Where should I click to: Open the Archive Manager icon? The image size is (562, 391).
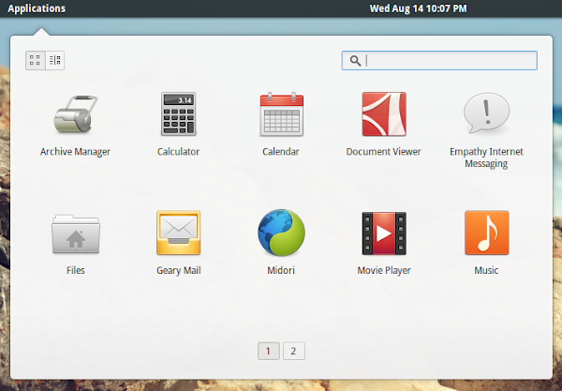point(76,114)
